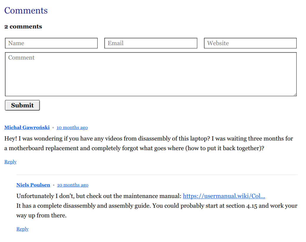Click the dot separator beside Michał's name
The height and width of the screenshot is (242, 306).
tap(53, 128)
